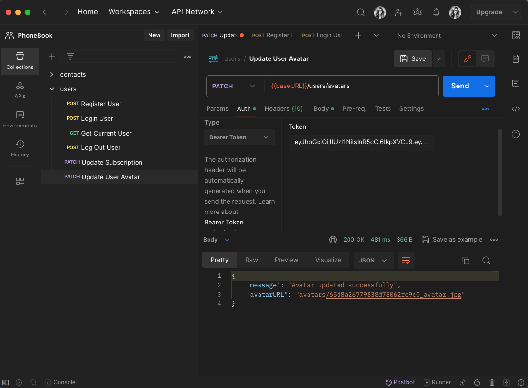Switch to the Tests tab

tap(383, 108)
